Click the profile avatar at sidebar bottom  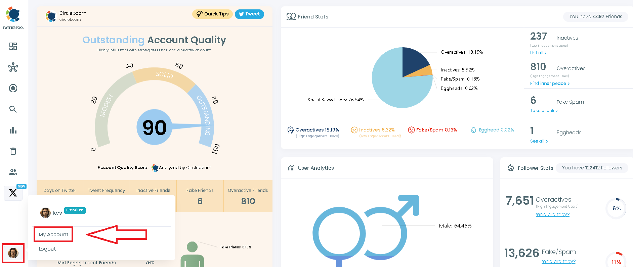point(13,253)
